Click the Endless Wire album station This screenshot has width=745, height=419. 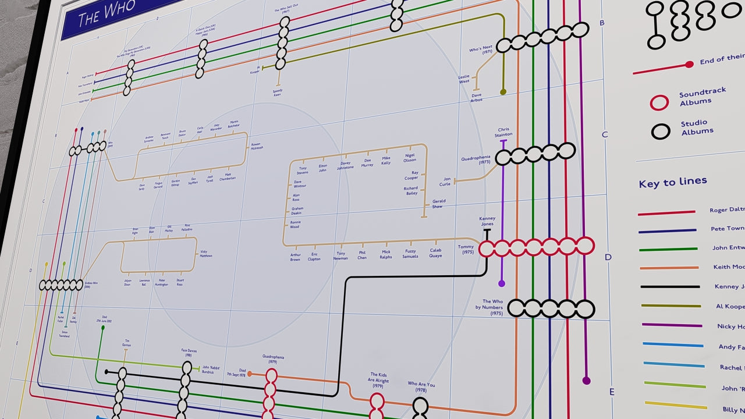coord(61,285)
